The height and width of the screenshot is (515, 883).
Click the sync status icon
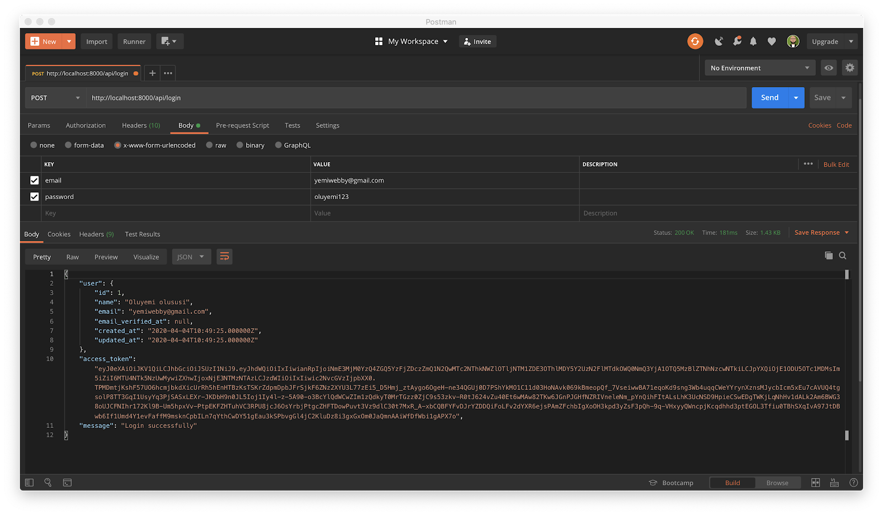pyautogui.click(x=695, y=41)
